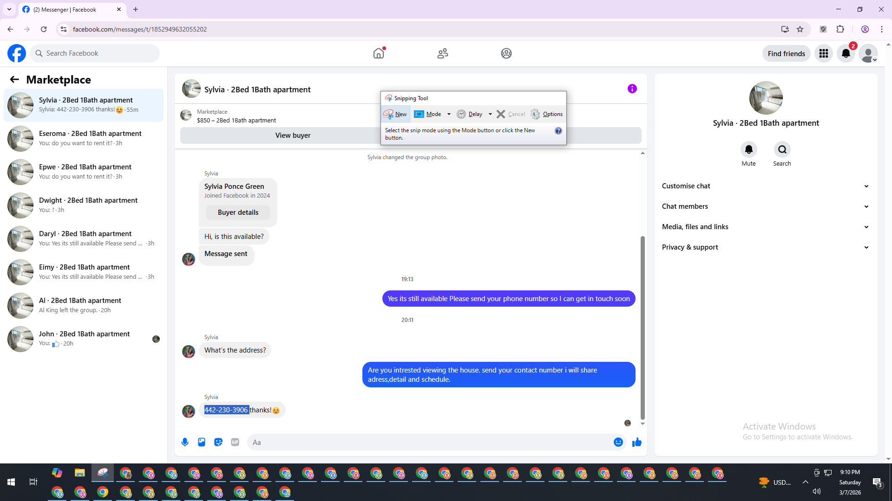Viewport: 892px width, 501px height.
Task: Expand Privacy & support section
Action: click(x=766, y=247)
